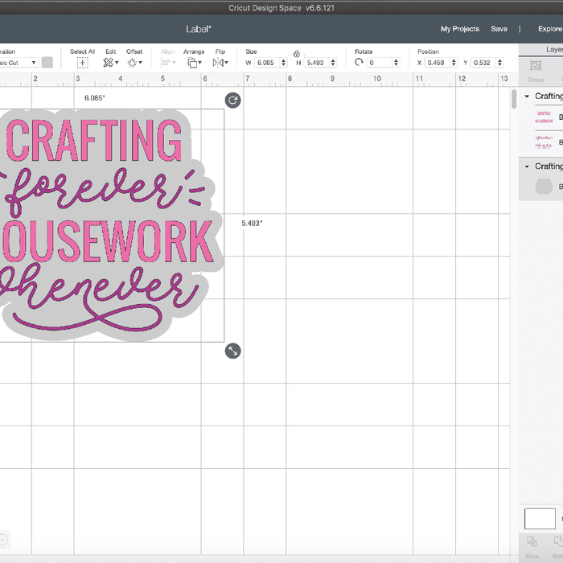Screen dimensions: 563x563
Task: Collapse the first Crafting layer group
Action: coord(527,97)
